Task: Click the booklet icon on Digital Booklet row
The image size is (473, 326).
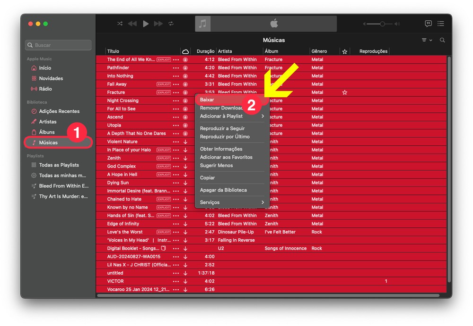Action: pos(164,248)
